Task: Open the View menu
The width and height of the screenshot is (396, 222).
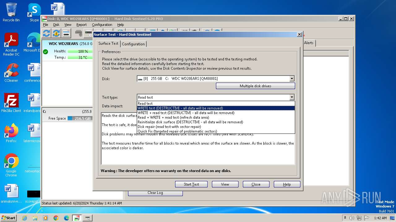Action: 68,25
